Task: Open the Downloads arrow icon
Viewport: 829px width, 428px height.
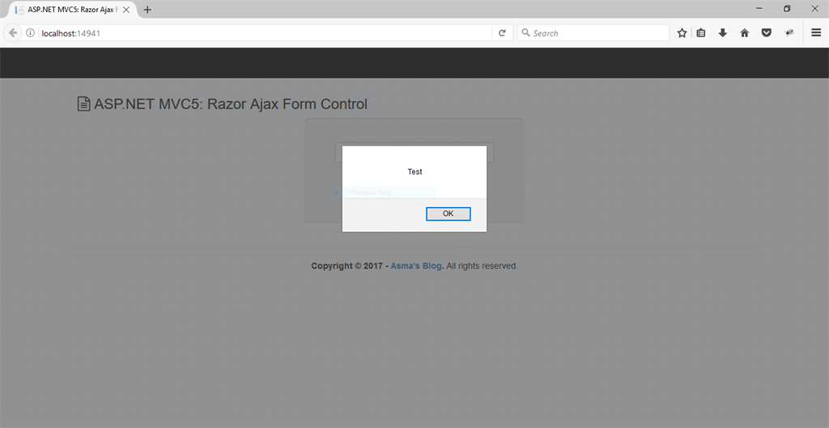Action: (x=723, y=32)
